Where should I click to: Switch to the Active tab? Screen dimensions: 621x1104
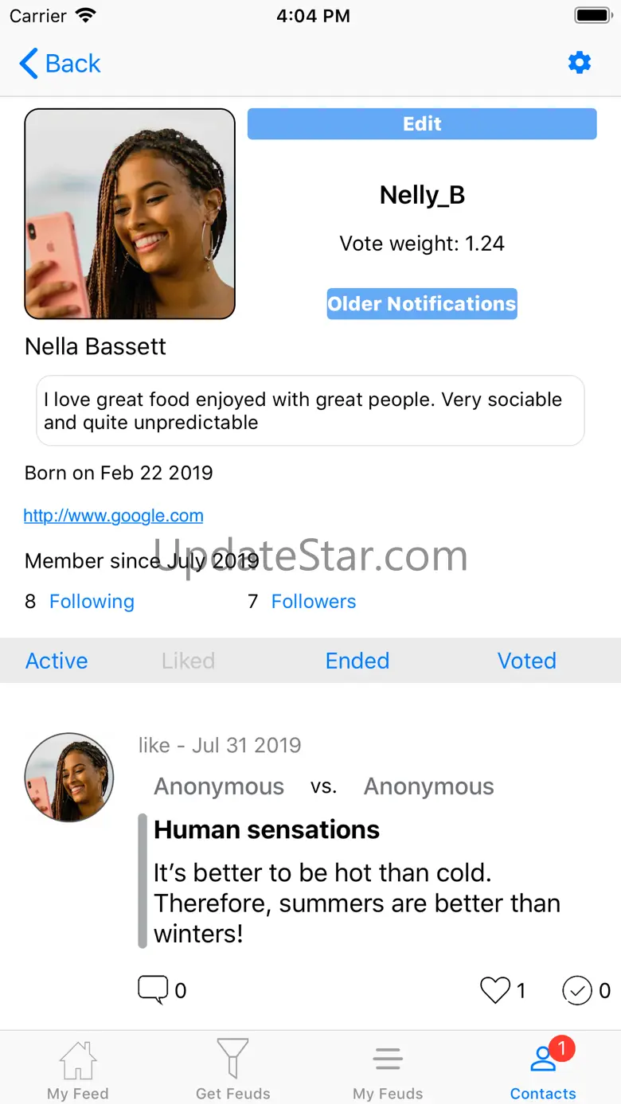coord(57,661)
